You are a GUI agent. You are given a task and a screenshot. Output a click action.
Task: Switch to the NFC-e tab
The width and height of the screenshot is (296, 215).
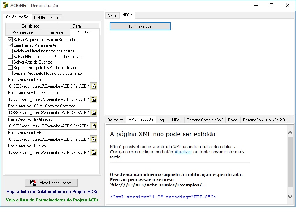[x=127, y=15]
